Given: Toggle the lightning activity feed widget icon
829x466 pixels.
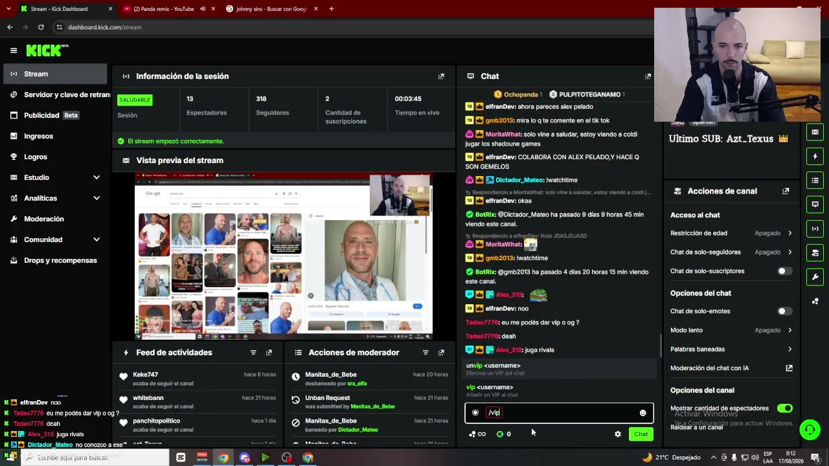Looking at the screenshot, I should (815, 156).
